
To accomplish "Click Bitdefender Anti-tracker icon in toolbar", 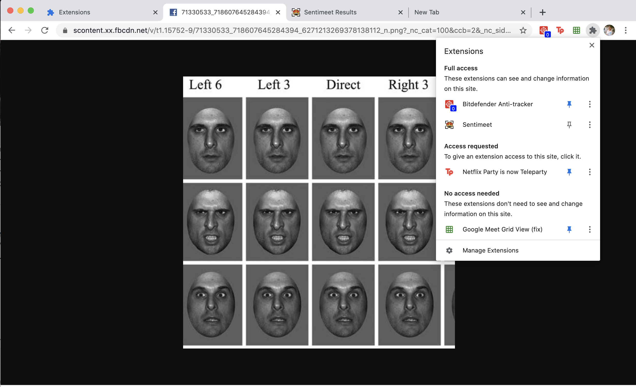I will 544,31.
